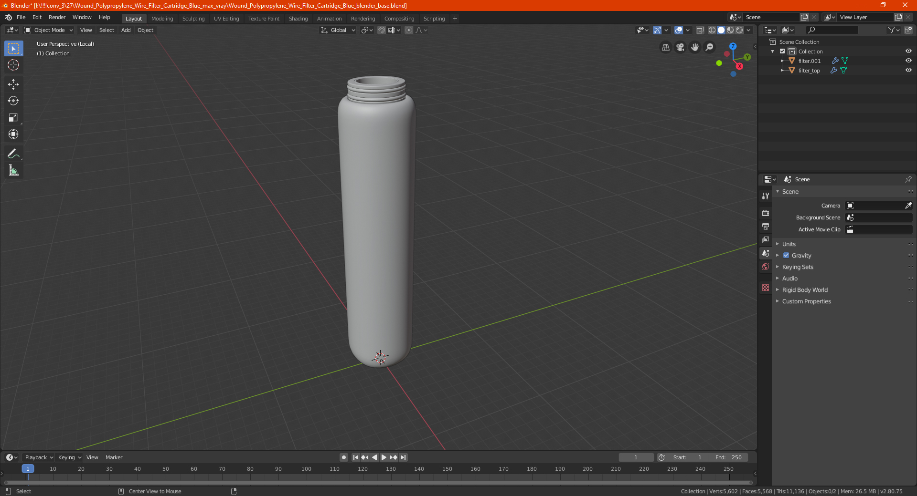This screenshot has width=917, height=496.
Task: Switch to the Sculpting workspace tab
Action: pyautogui.click(x=193, y=19)
